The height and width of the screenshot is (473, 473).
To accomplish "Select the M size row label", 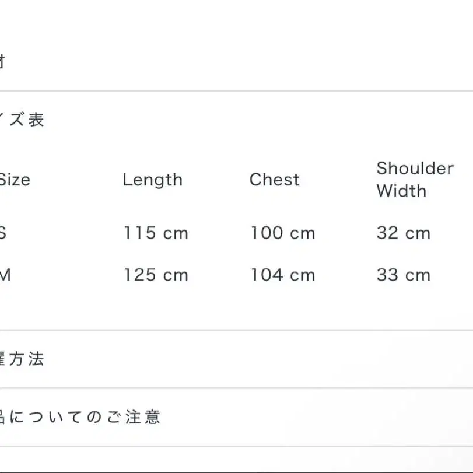I will [x=5, y=275].
